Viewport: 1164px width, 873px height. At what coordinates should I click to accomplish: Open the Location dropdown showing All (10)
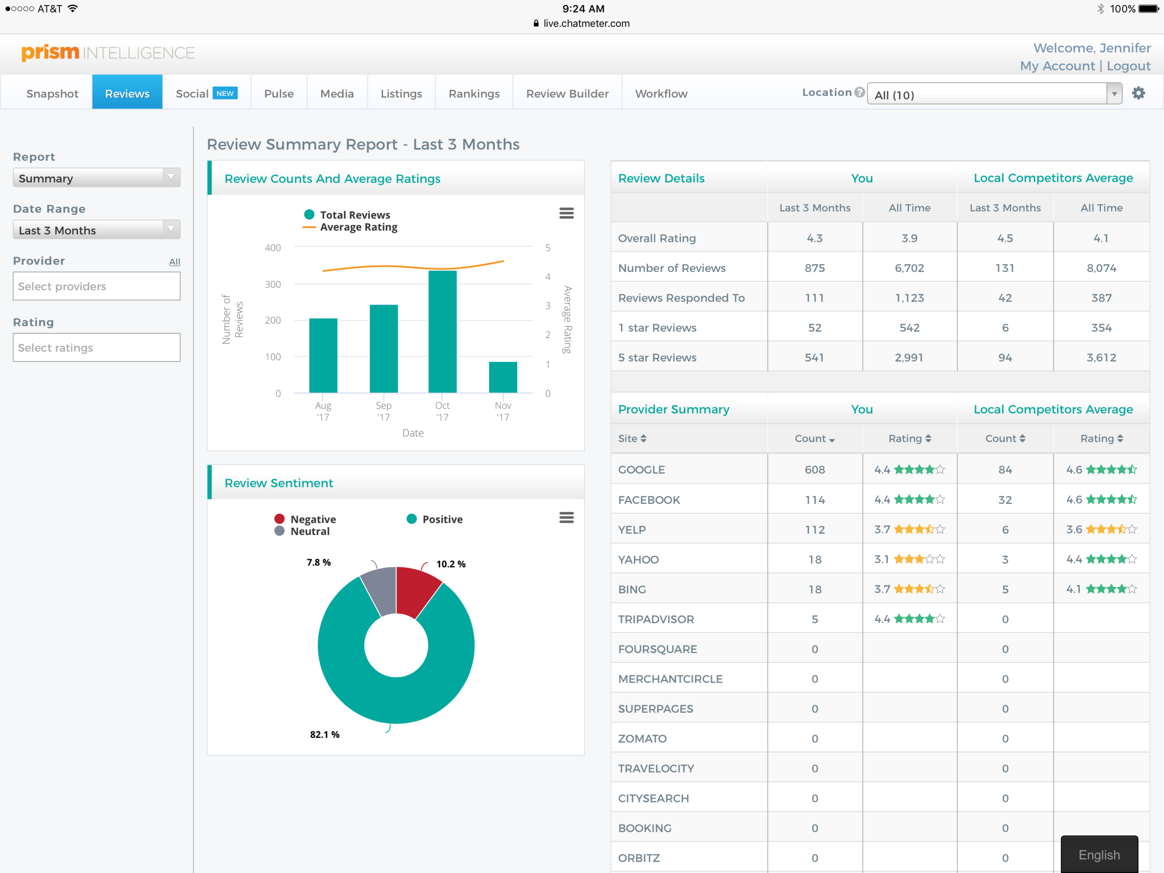point(994,94)
